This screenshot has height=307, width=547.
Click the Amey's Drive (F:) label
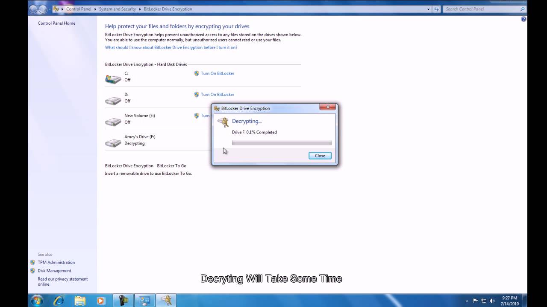point(140,137)
